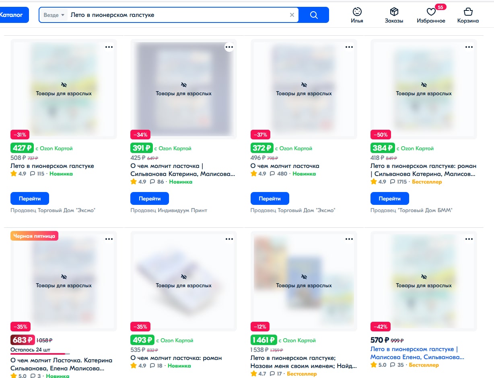This screenshot has height=378, width=494.
Task: Open three-dots menu on the 493 ₽ book card
Action: [x=229, y=239]
